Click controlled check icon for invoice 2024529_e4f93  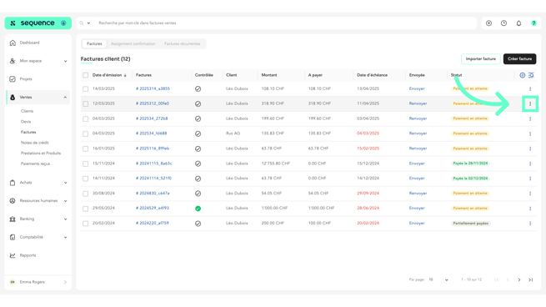198,209
